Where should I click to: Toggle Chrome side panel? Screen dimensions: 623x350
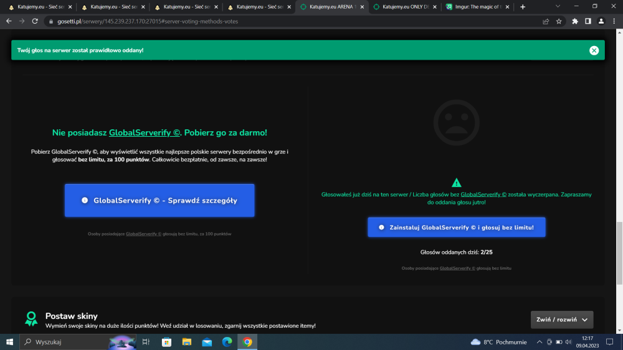(588, 21)
